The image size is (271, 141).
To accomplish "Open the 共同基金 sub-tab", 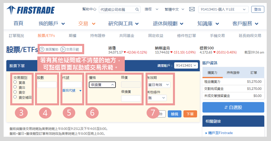I will point(127,36).
